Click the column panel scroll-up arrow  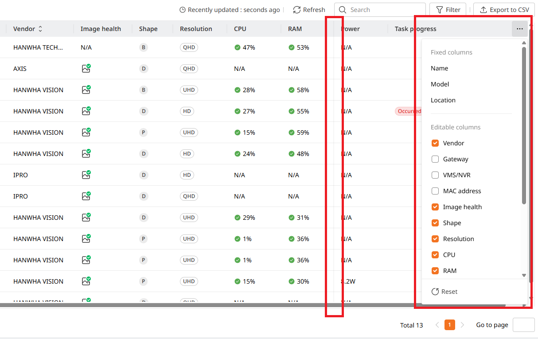pos(524,43)
